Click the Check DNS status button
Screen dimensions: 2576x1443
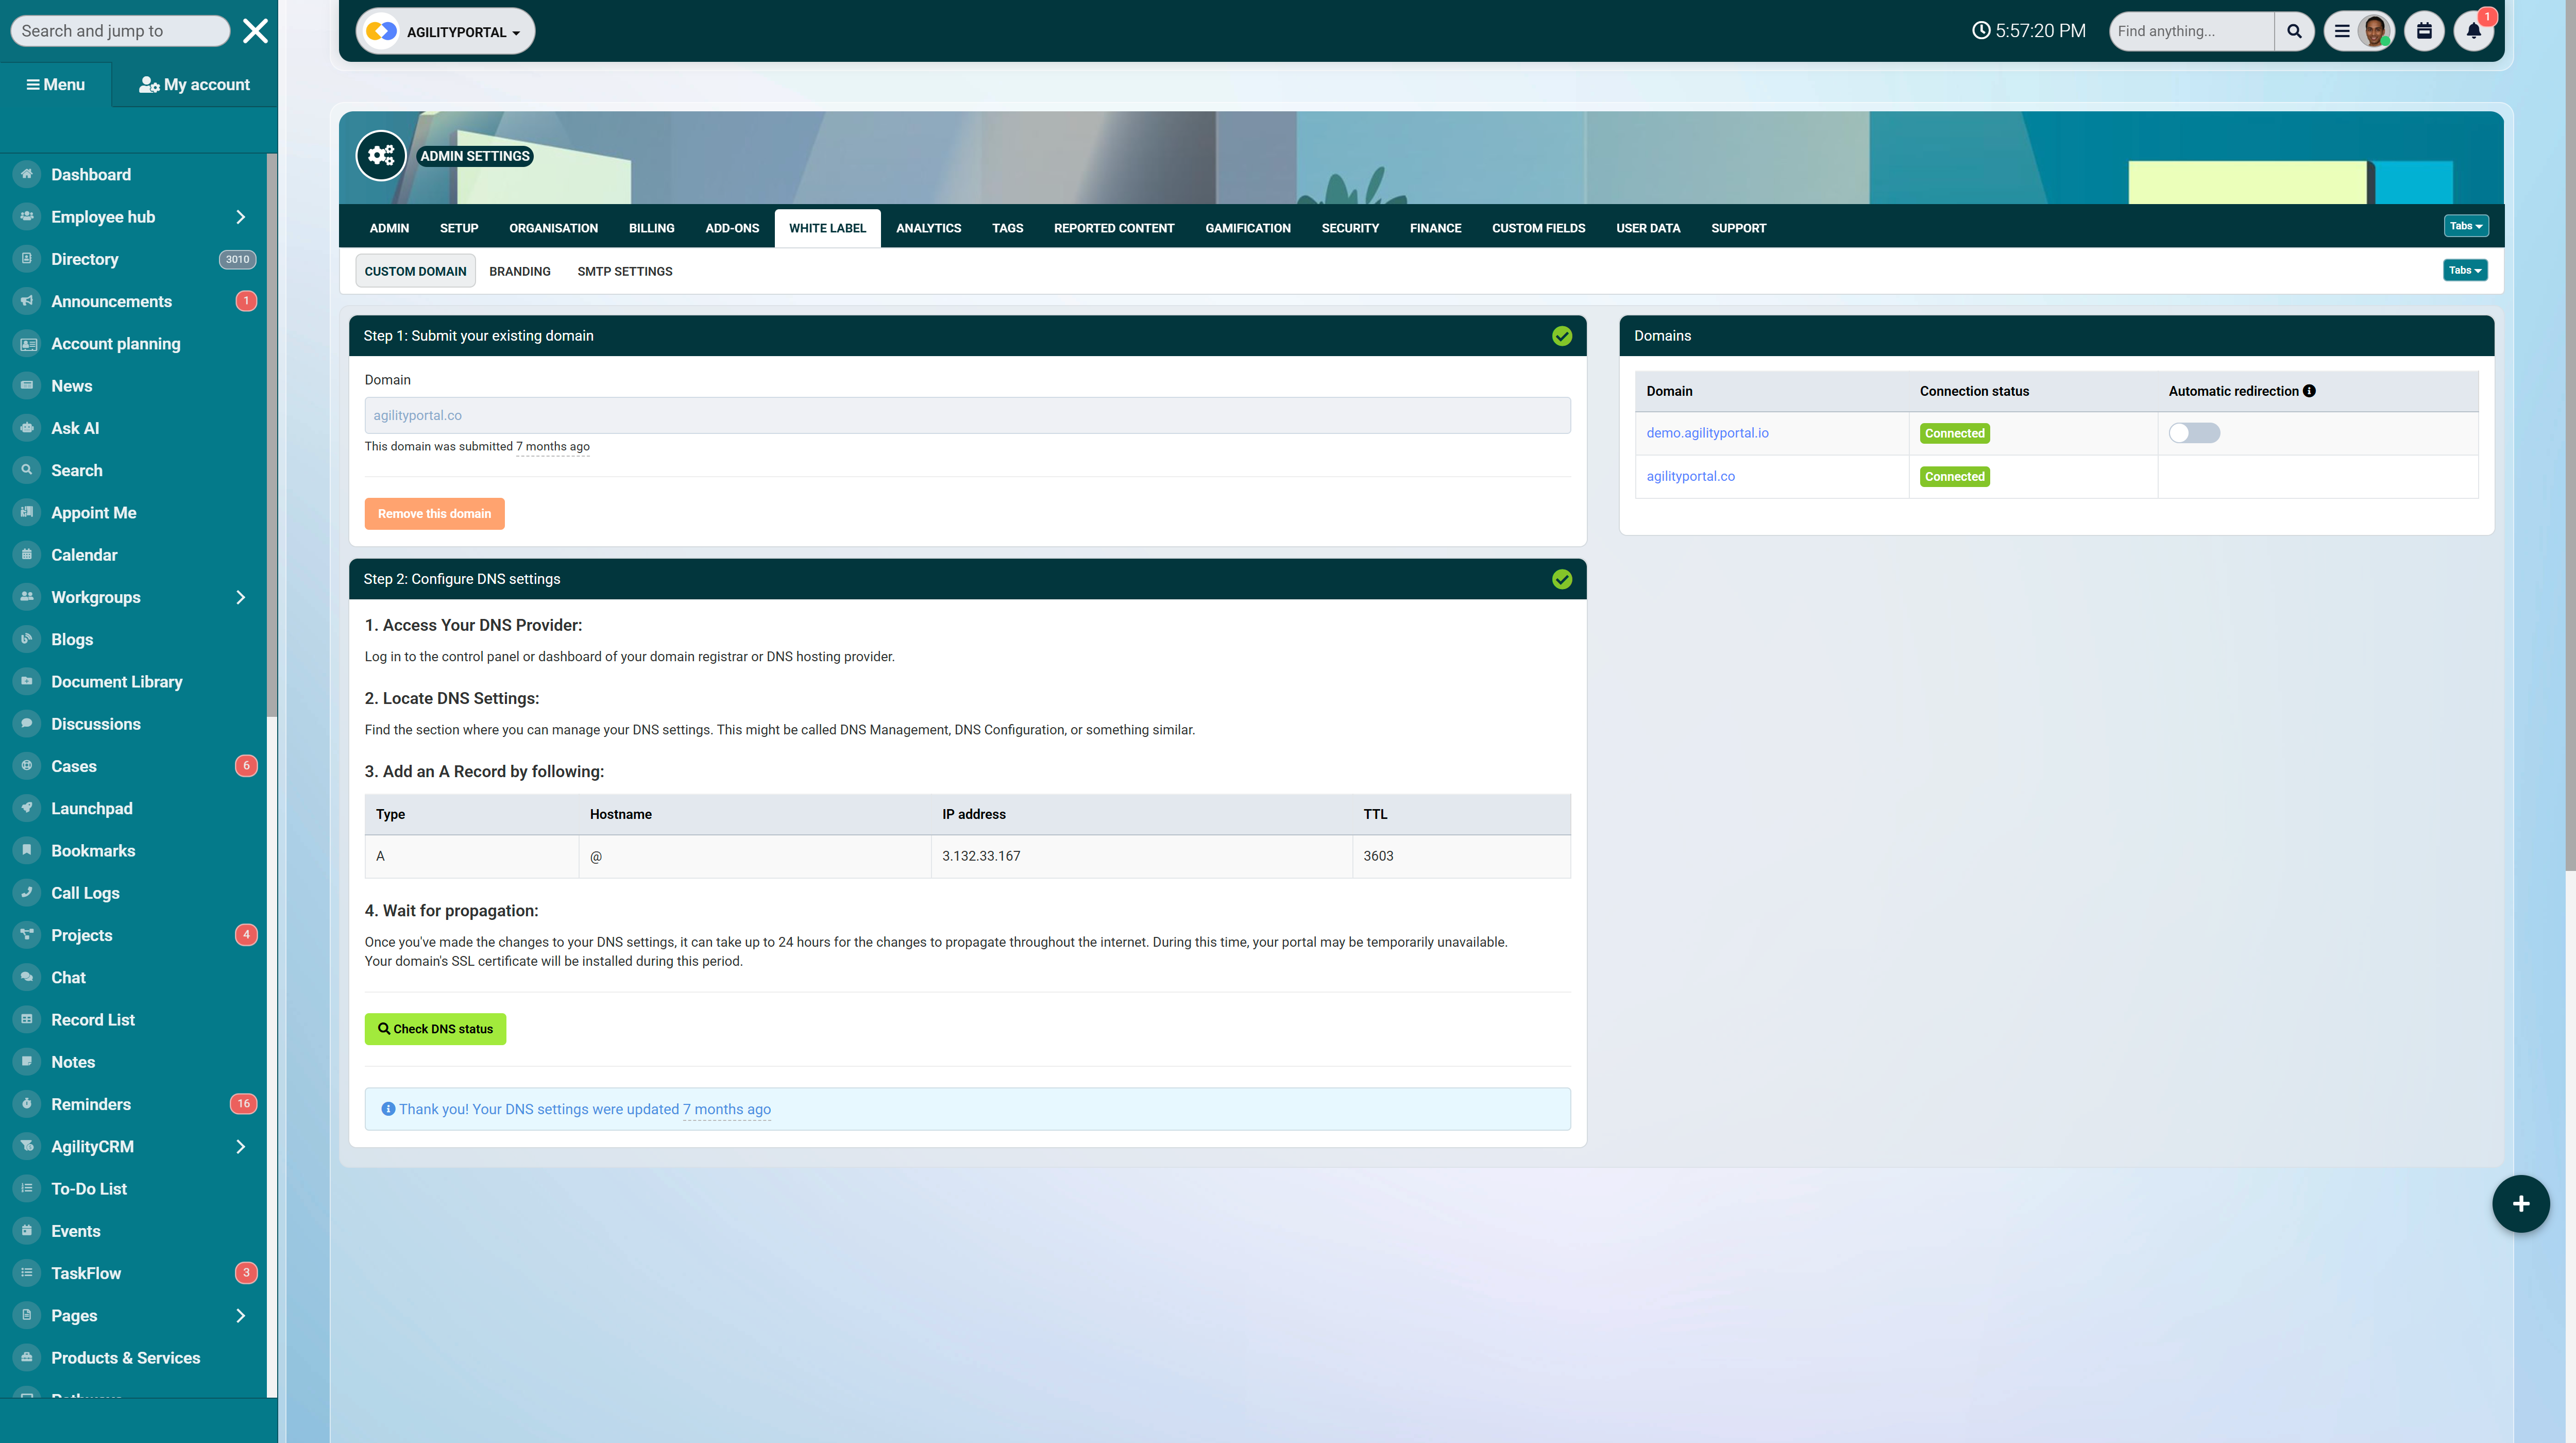click(435, 1029)
